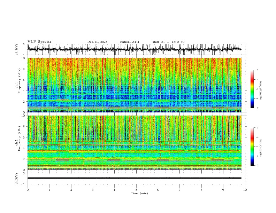Click inside the ch.1 spectrogram panel
276x213 pixels.
(x=134, y=85)
